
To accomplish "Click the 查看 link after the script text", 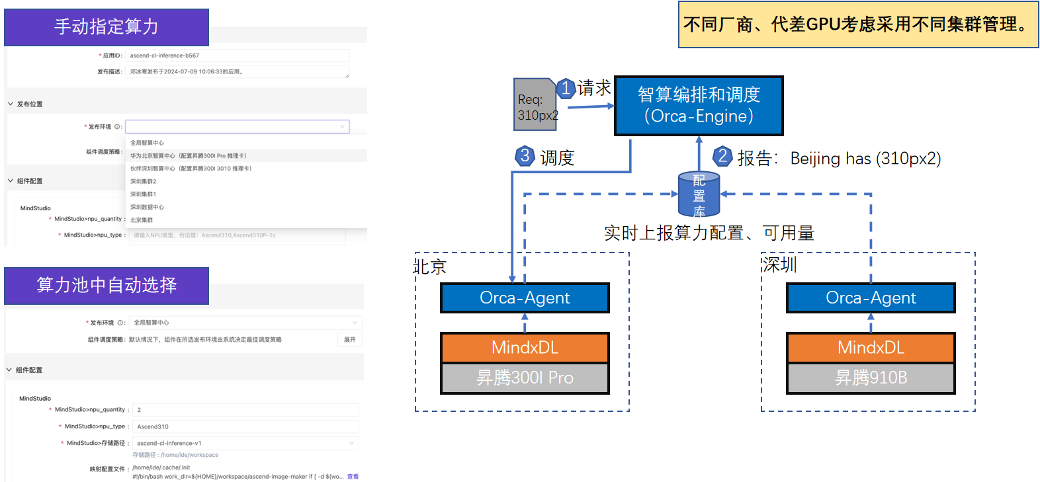I will coord(353,477).
